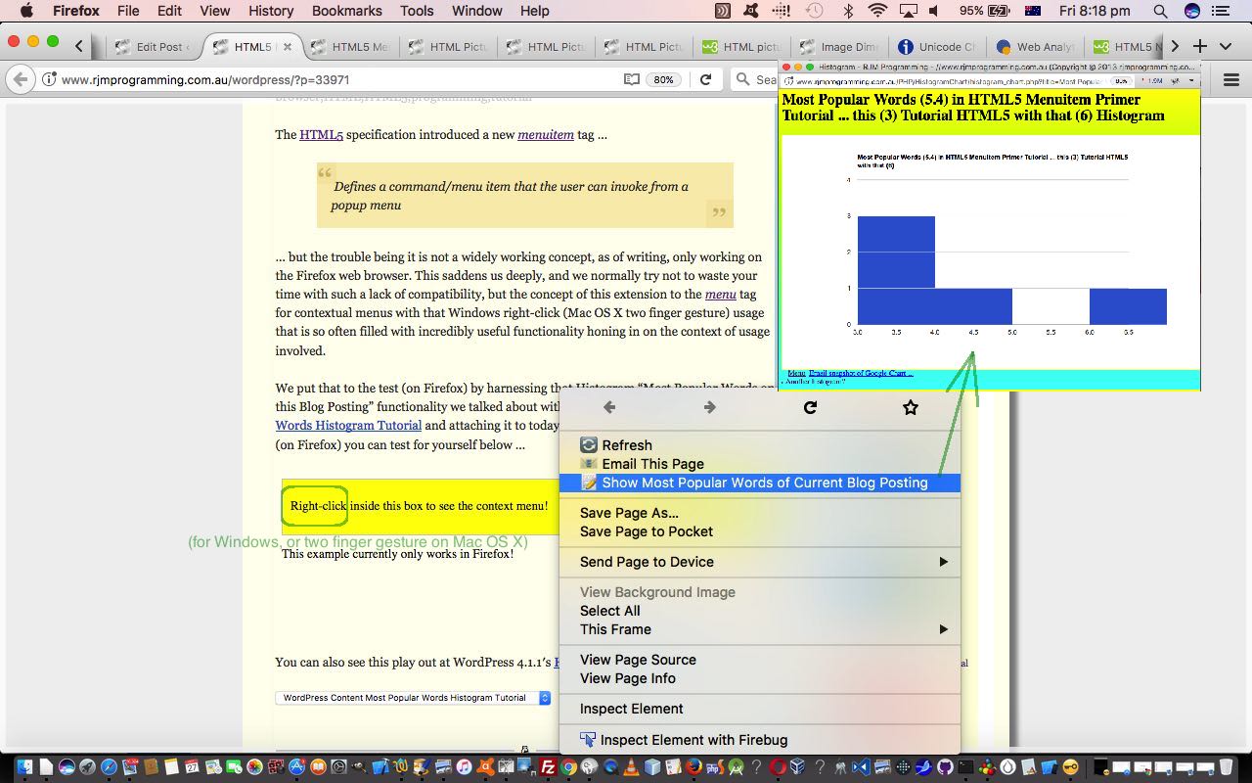Choose View Page Source
This screenshot has width=1252, height=783.
click(x=759, y=660)
